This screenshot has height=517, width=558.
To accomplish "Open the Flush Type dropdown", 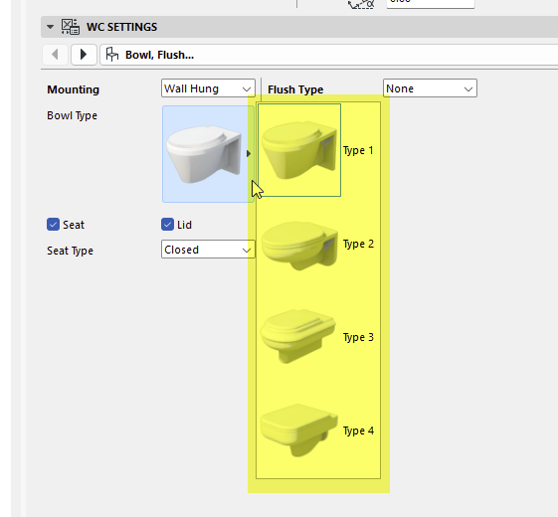I will (430, 88).
